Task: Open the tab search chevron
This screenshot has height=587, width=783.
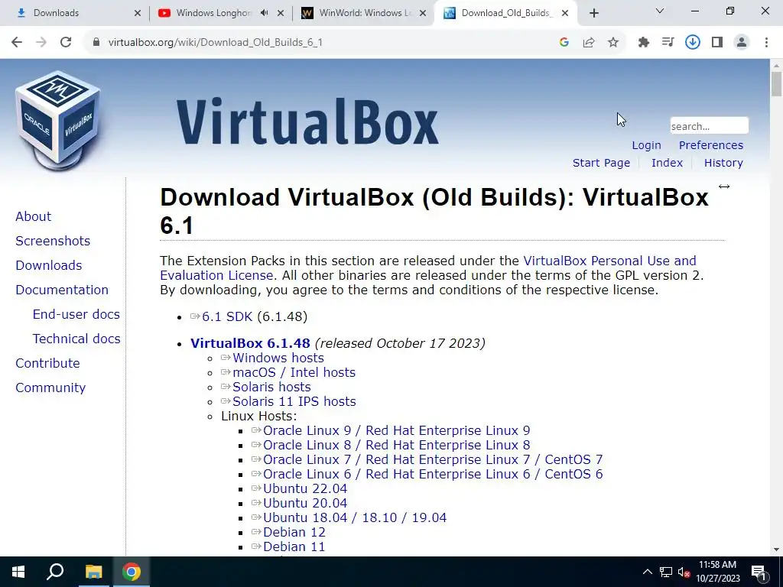Action: pyautogui.click(x=660, y=11)
